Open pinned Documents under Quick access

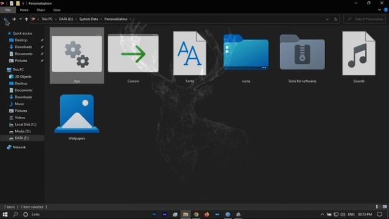(24, 54)
